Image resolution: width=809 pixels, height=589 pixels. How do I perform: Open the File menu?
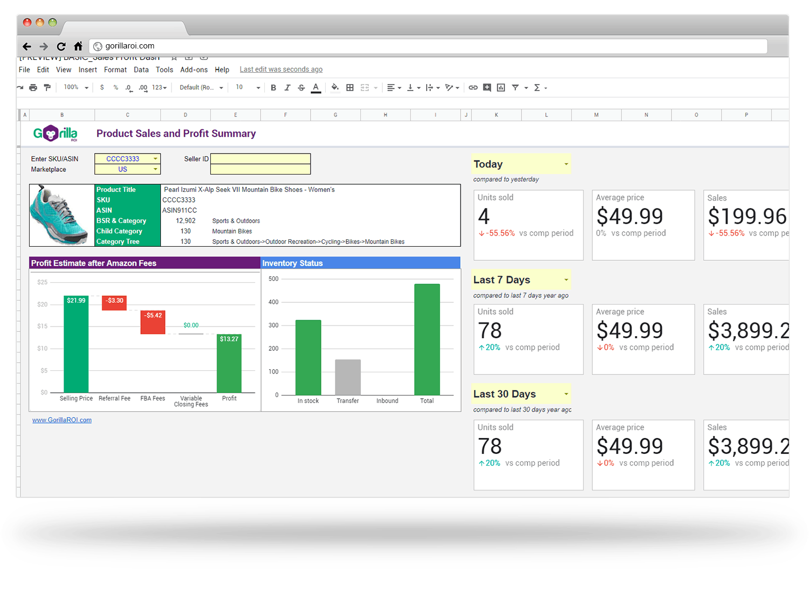pos(24,69)
